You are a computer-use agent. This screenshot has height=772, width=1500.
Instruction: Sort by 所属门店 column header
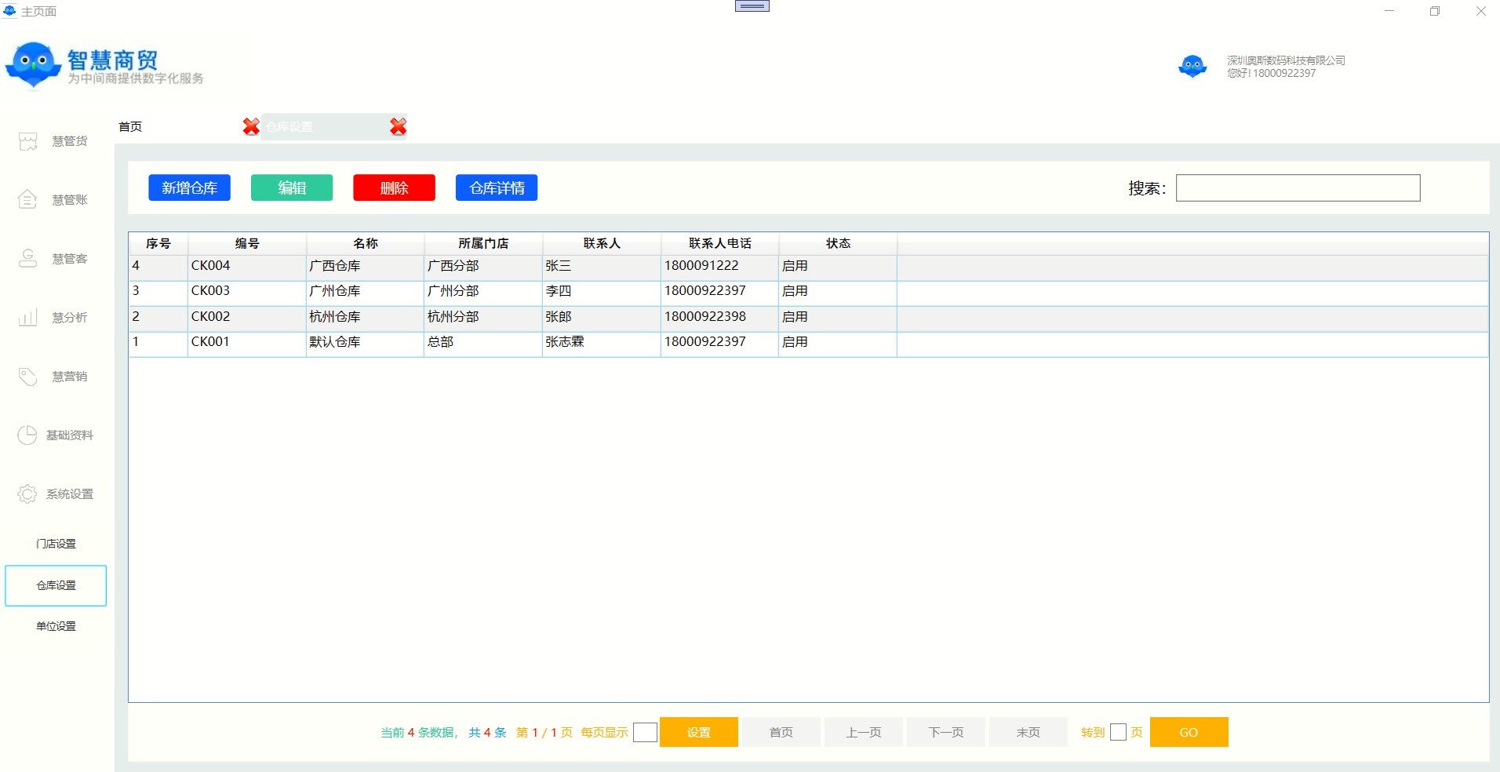(x=483, y=243)
